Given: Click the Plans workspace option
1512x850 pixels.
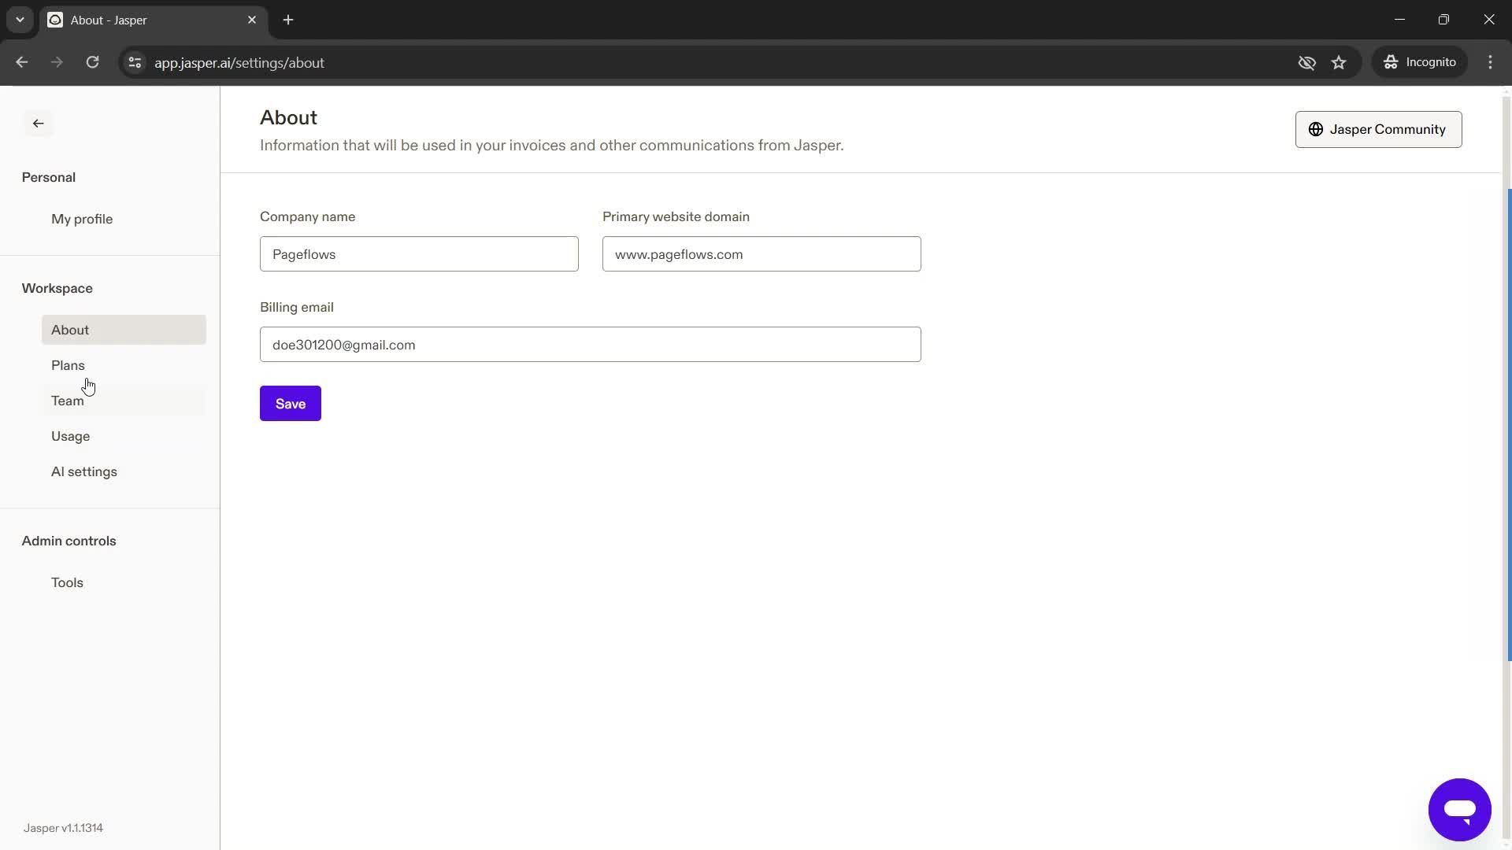Looking at the screenshot, I should [68, 364].
